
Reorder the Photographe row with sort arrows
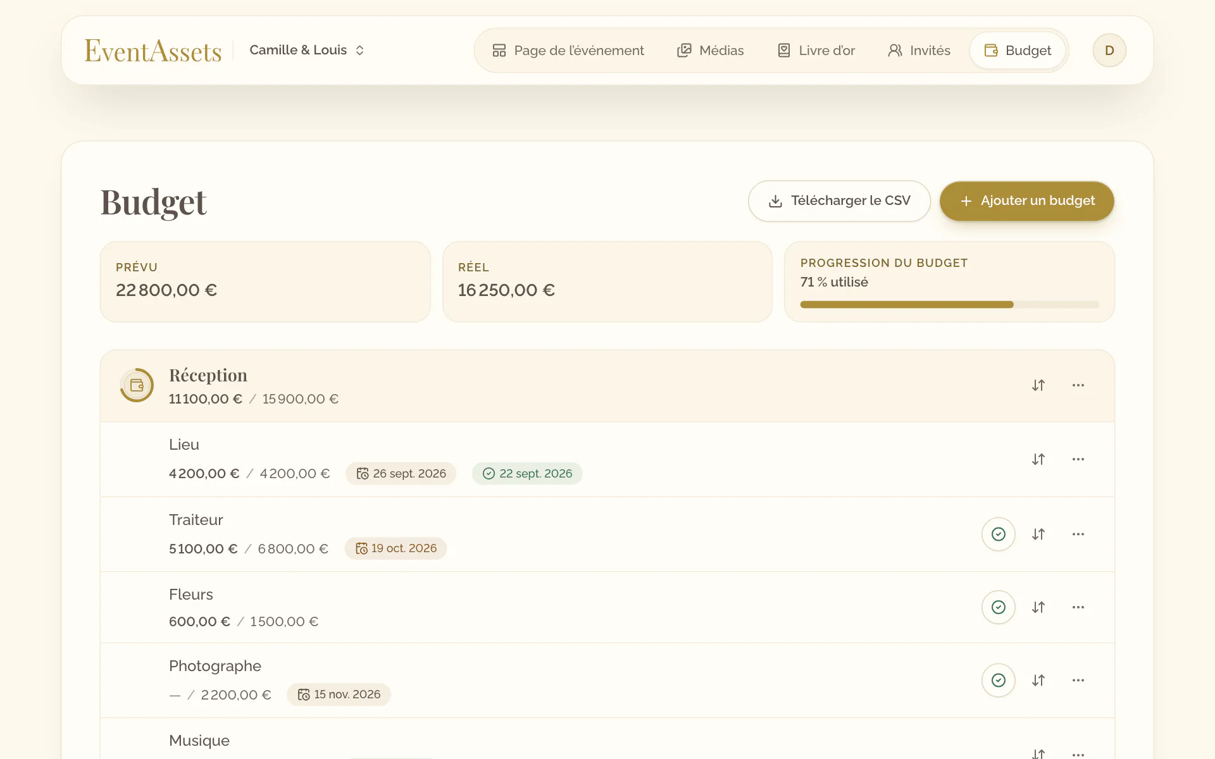tap(1038, 681)
